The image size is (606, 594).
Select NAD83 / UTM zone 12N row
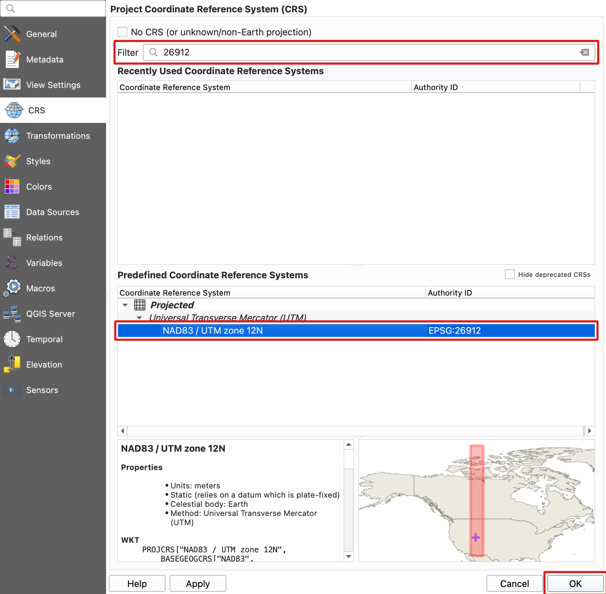(x=356, y=331)
